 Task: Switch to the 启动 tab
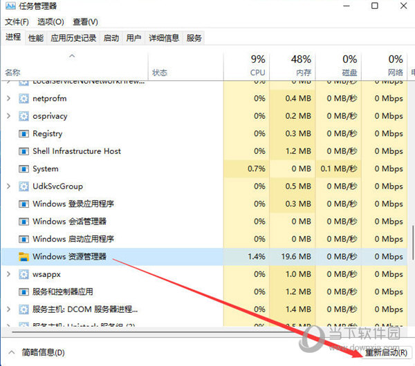111,38
